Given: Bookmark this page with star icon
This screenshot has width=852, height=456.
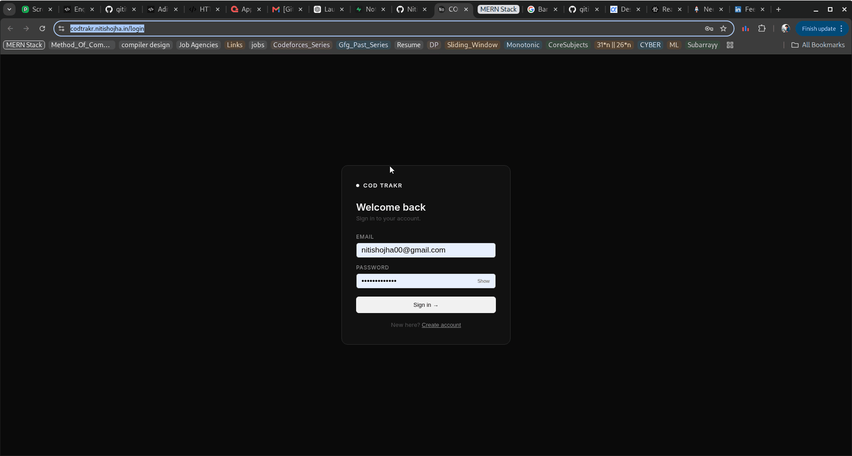Looking at the screenshot, I should coord(723,28).
